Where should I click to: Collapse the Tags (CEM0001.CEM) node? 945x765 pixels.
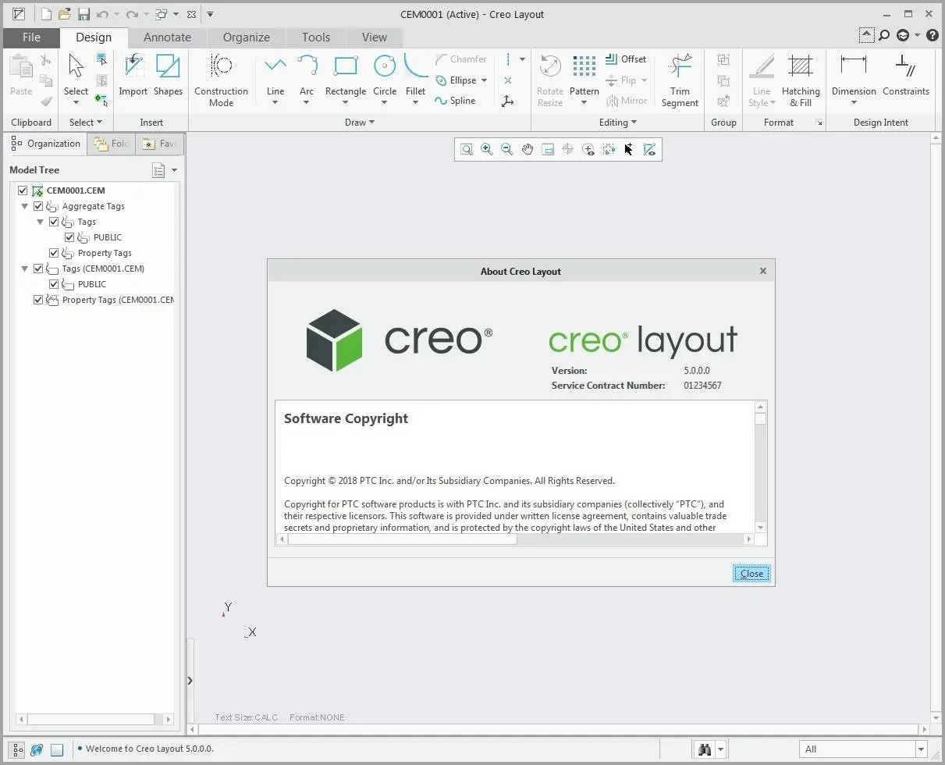25,269
